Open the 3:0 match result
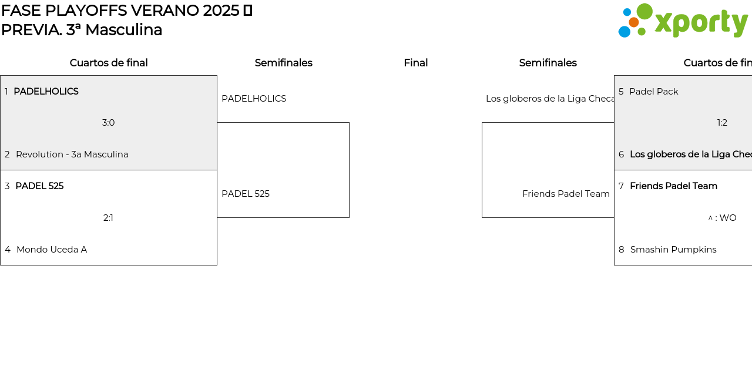 coord(109,123)
